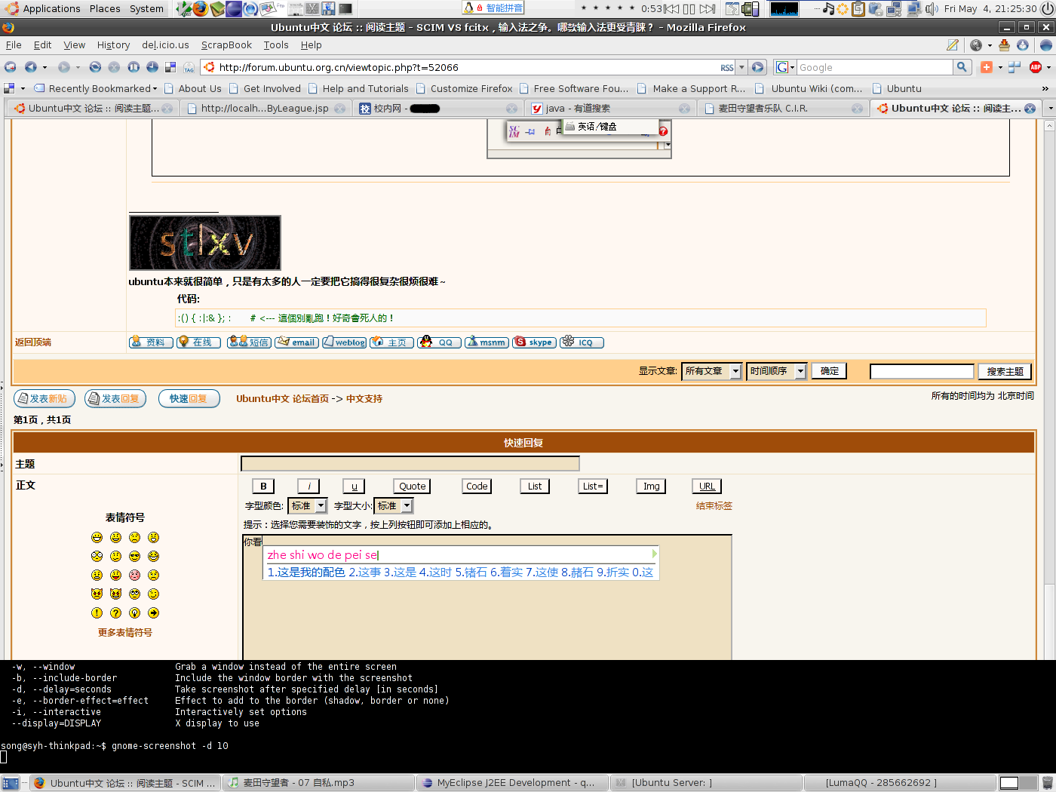Switch to the localhost ByLeague.jsp tab
Screen dimensions: 1056x792
coord(265,109)
